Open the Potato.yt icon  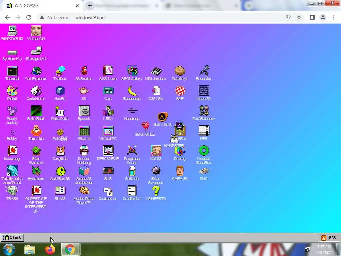[180, 71]
